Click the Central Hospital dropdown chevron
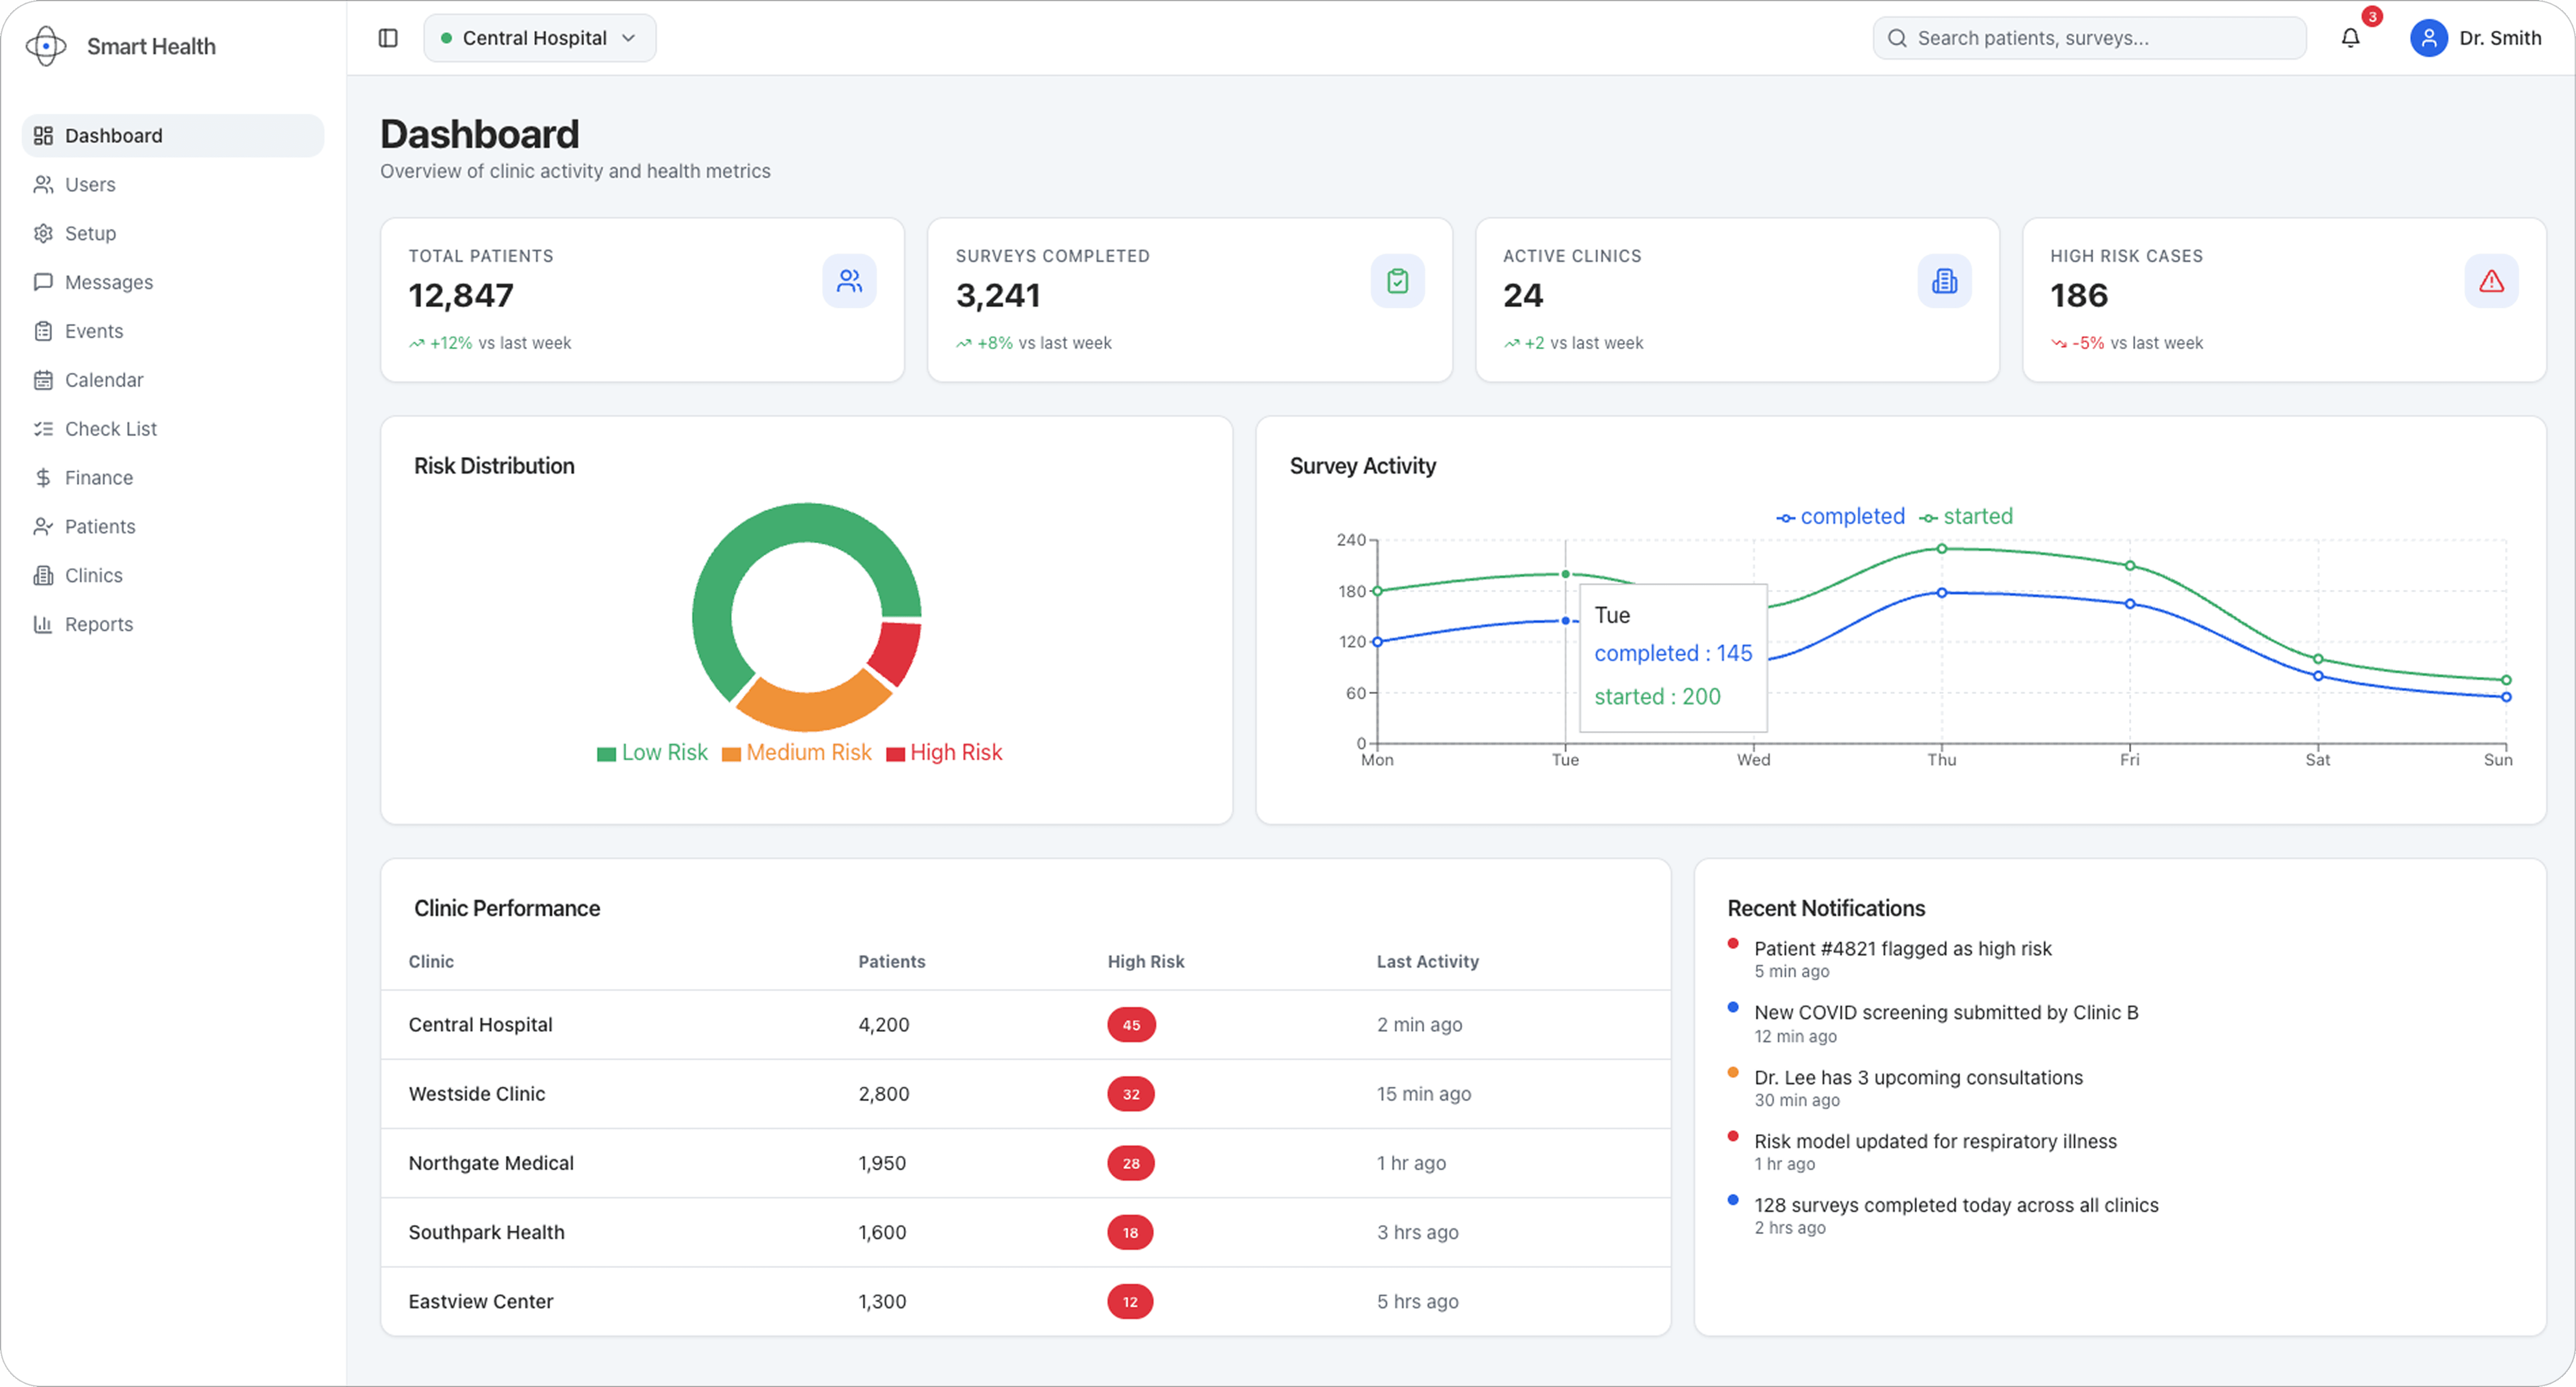This screenshot has width=2576, height=1387. [629, 38]
